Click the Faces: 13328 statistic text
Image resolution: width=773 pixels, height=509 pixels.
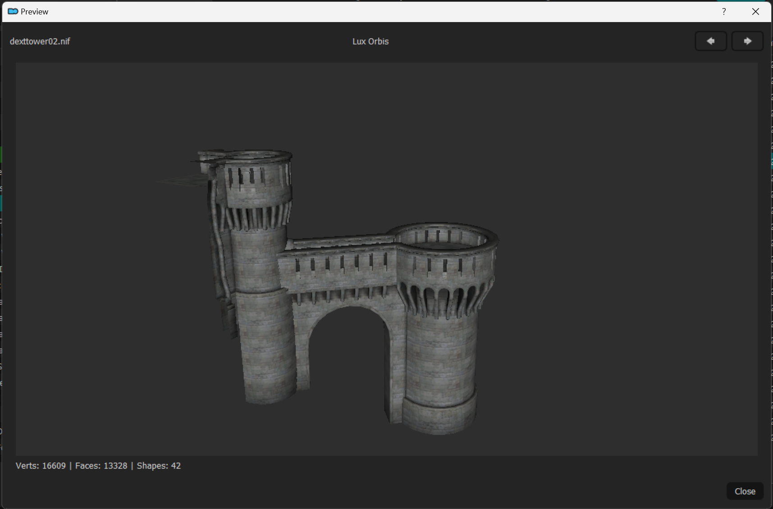[x=101, y=466]
